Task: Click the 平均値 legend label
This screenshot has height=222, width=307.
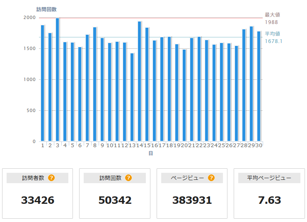Action: tap(272, 33)
